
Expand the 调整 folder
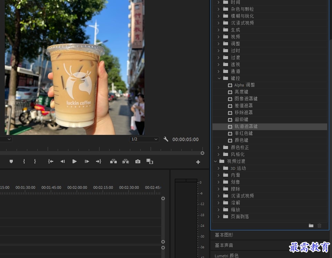coord(218,44)
